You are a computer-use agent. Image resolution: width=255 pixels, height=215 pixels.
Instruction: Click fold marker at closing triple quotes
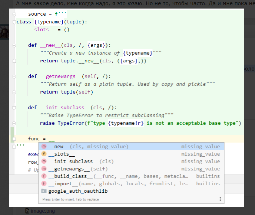[14, 147]
